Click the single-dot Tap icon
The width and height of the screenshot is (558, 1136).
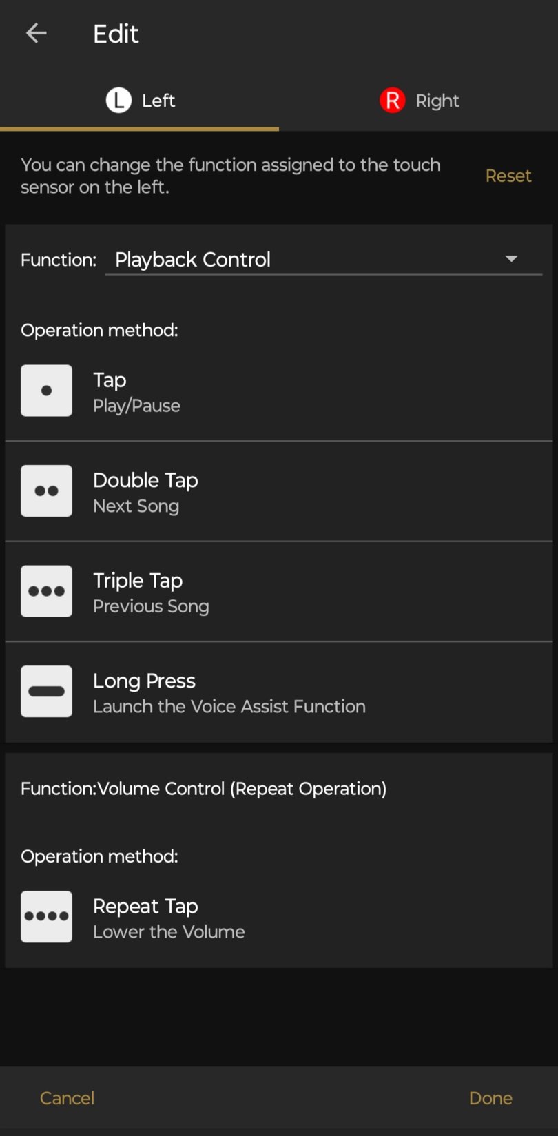pos(46,391)
